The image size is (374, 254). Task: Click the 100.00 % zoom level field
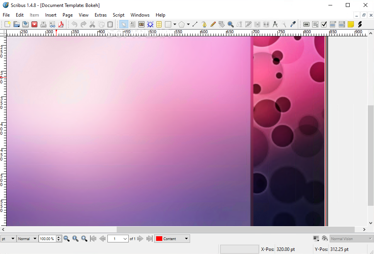[47, 239]
